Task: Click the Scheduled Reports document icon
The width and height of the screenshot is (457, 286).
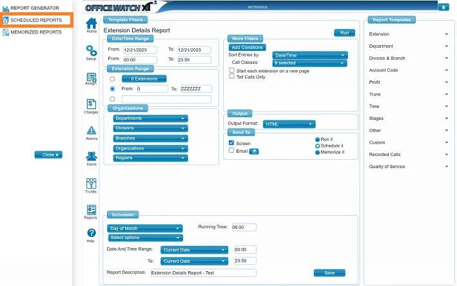Action: tap(6, 20)
